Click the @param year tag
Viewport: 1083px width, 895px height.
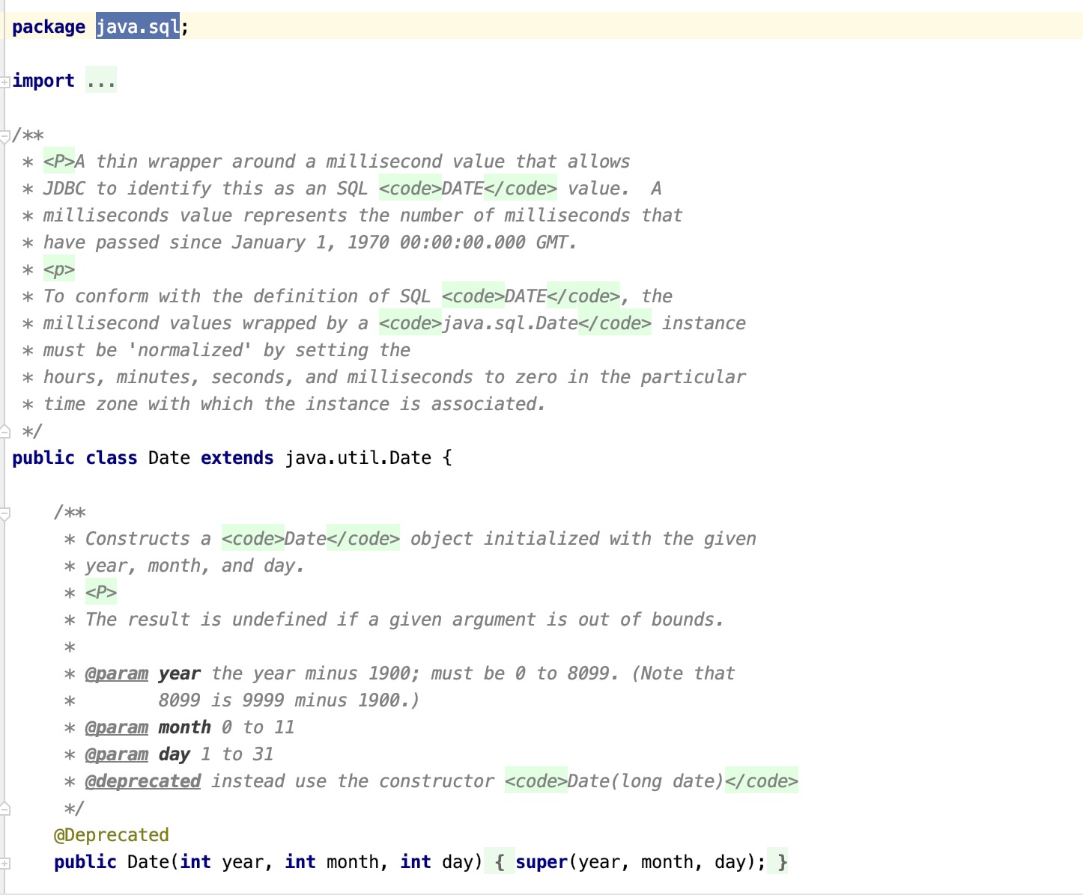pyautogui.click(x=115, y=673)
